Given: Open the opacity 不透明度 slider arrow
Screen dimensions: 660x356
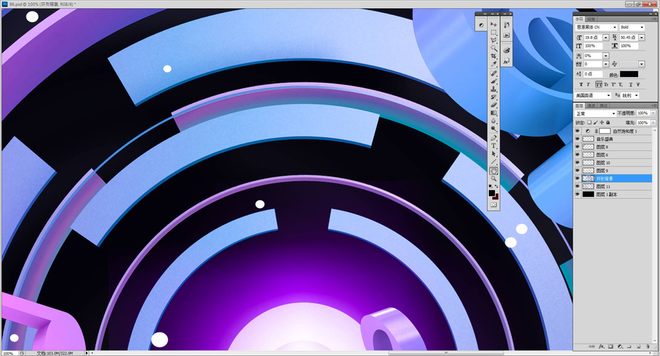Looking at the screenshot, I should tap(653, 113).
